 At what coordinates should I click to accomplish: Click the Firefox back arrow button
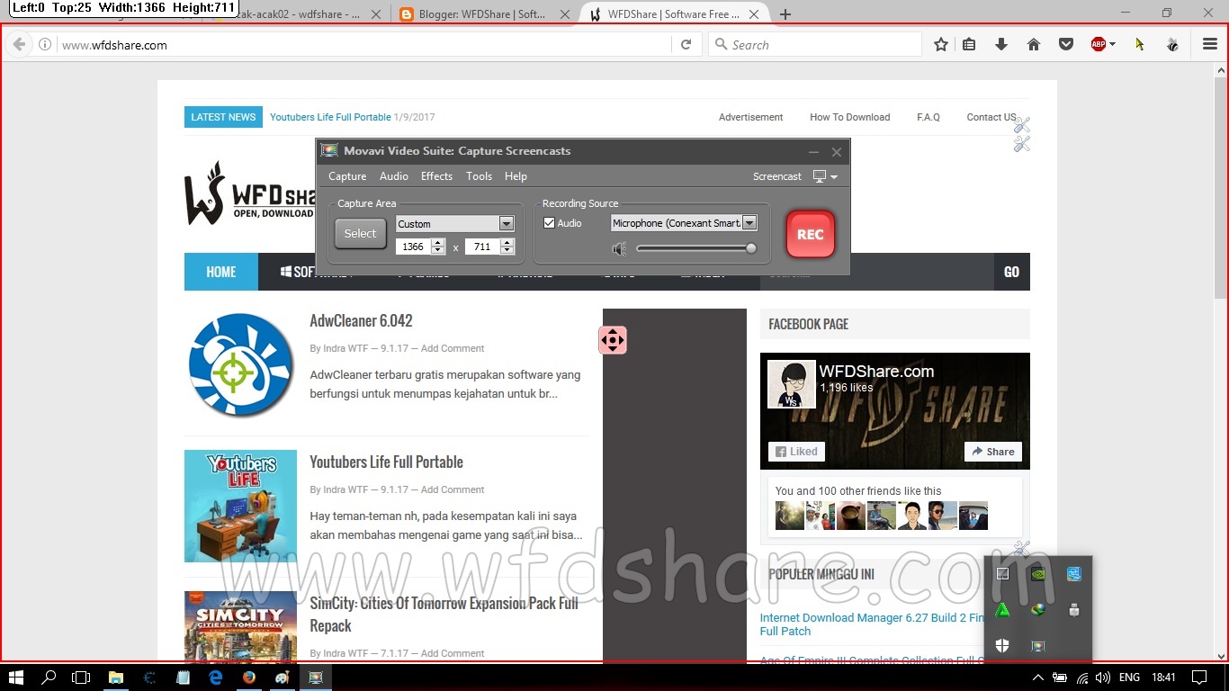[x=19, y=44]
